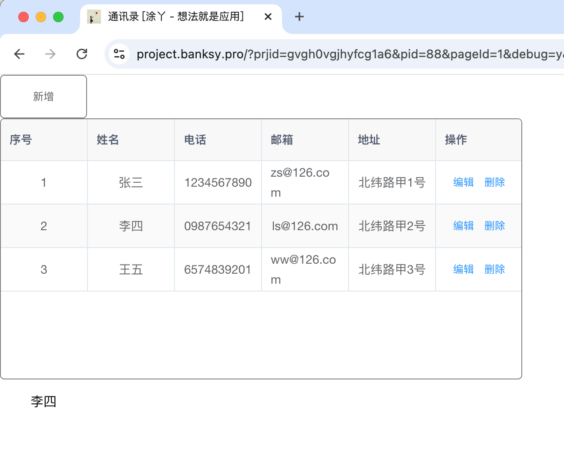The width and height of the screenshot is (564, 456).
Task: Click the 李四 text below the table
Action: click(44, 401)
